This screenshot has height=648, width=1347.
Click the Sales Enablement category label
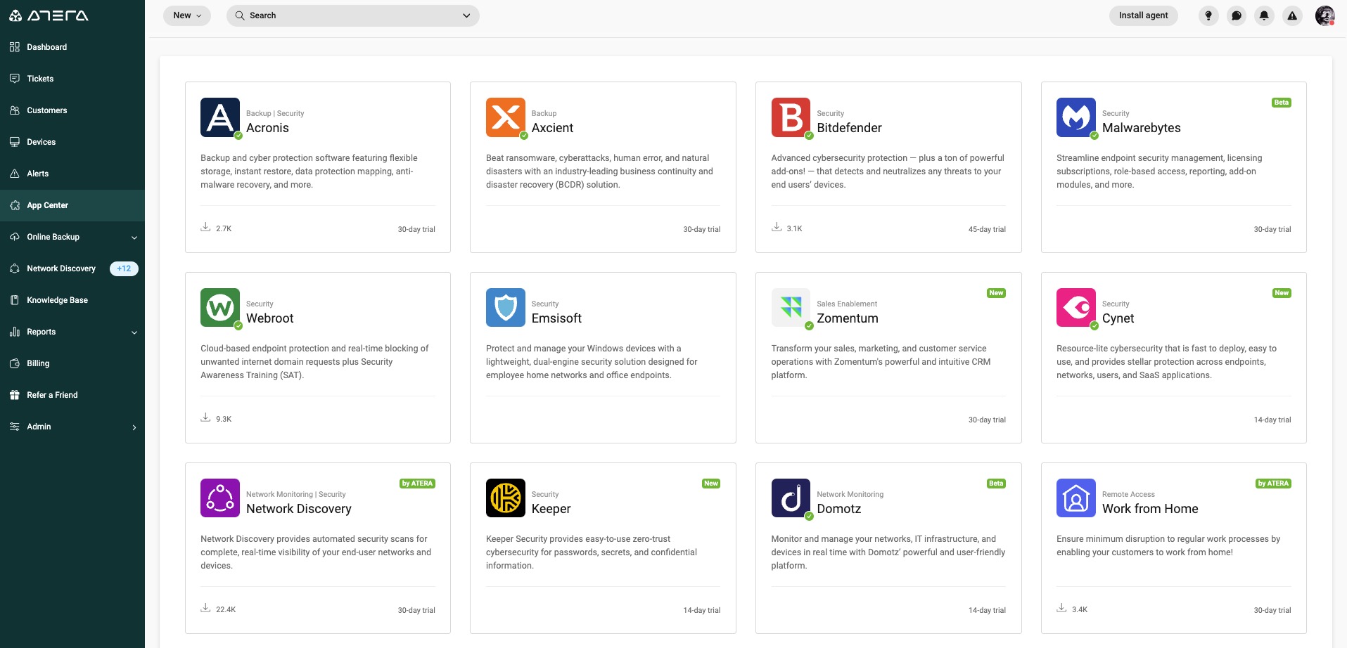pos(847,304)
